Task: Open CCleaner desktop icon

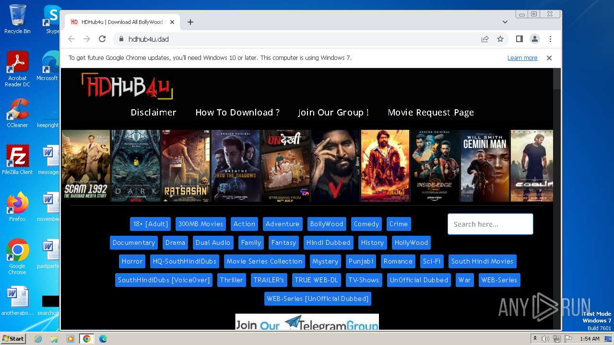Action: click(x=17, y=114)
